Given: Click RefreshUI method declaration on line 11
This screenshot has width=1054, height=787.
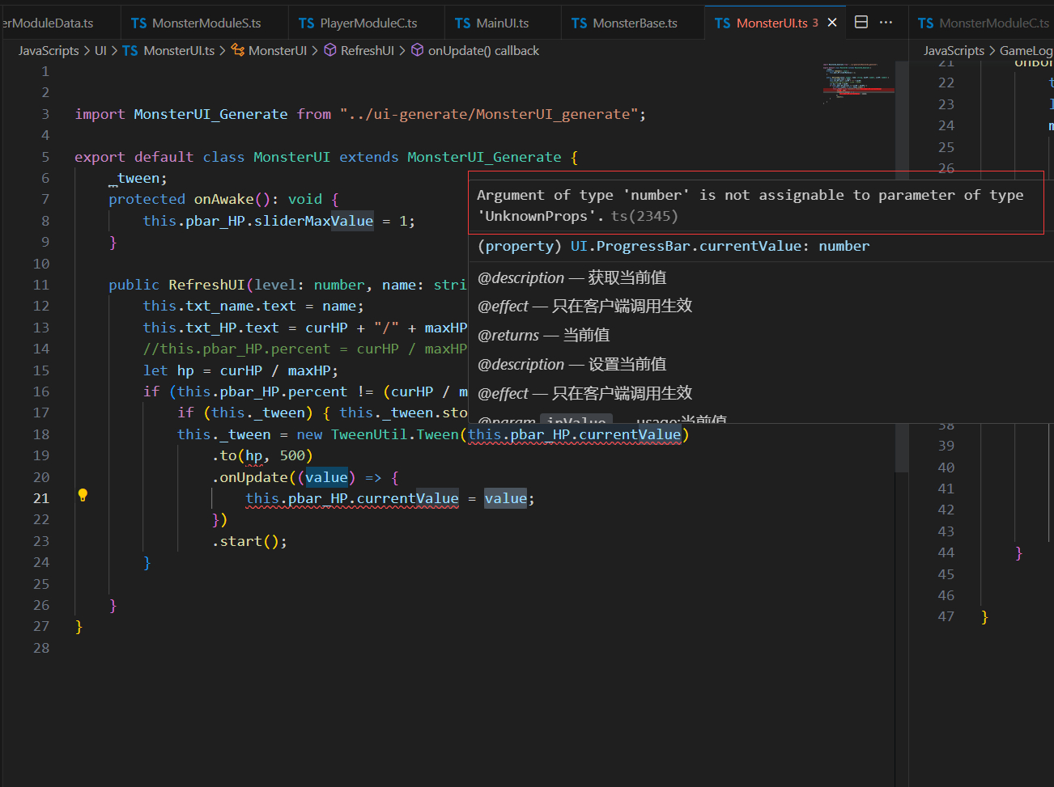Looking at the screenshot, I should click(206, 285).
